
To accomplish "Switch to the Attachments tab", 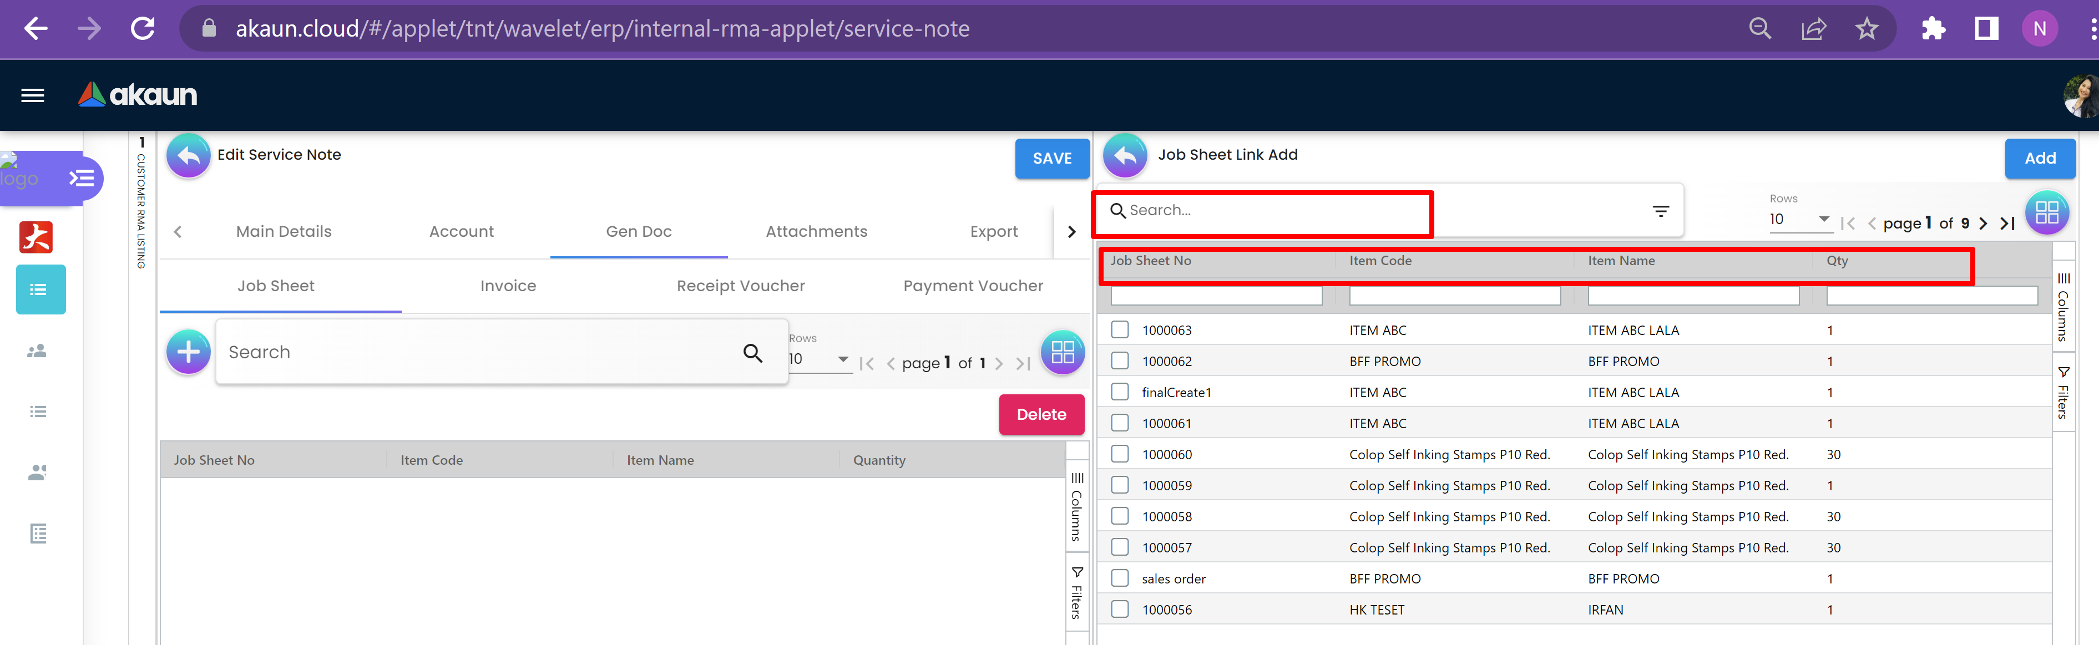I will point(816,232).
